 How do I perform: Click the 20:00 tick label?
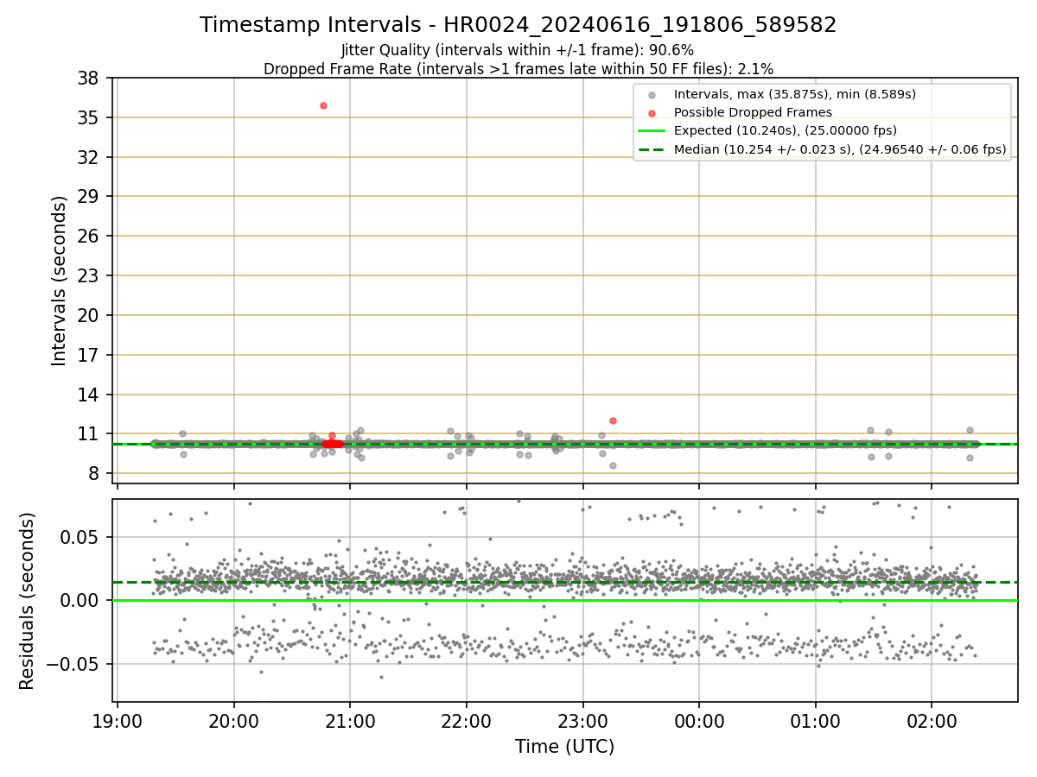pyautogui.click(x=233, y=719)
